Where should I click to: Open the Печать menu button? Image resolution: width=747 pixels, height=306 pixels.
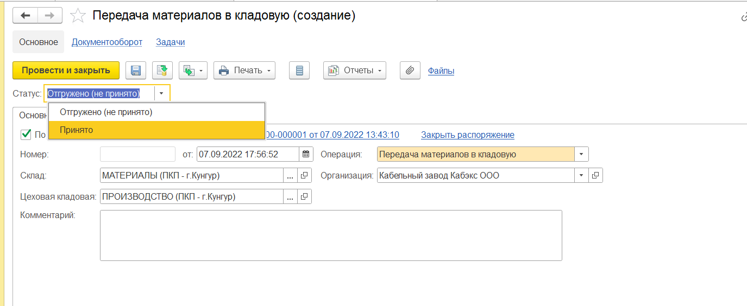[244, 71]
